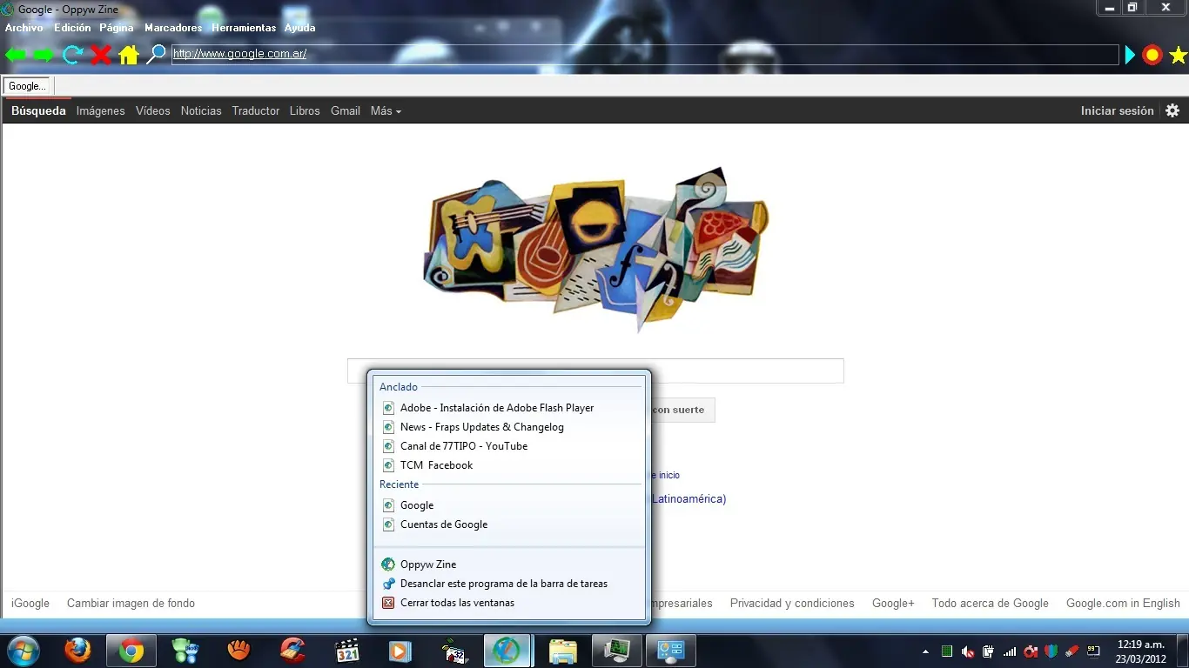Stop loading with the red X icon
This screenshot has width=1189, height=668.
click(x=101, y=55)
